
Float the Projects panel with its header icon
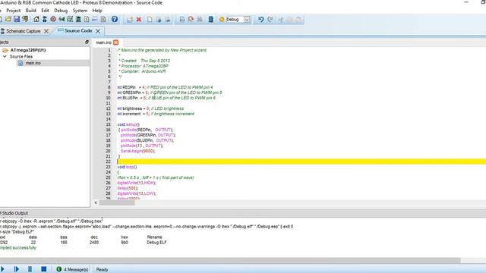pyautogui.click(x=87, y=42)
